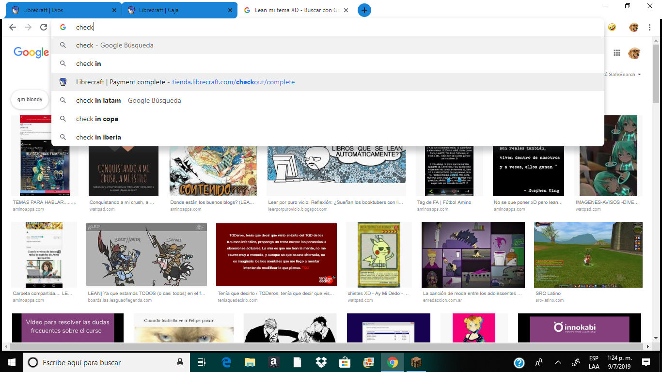The image size is (662, 372).
Task: Open Amazon app from taskbar
Action: click(273, 362)
